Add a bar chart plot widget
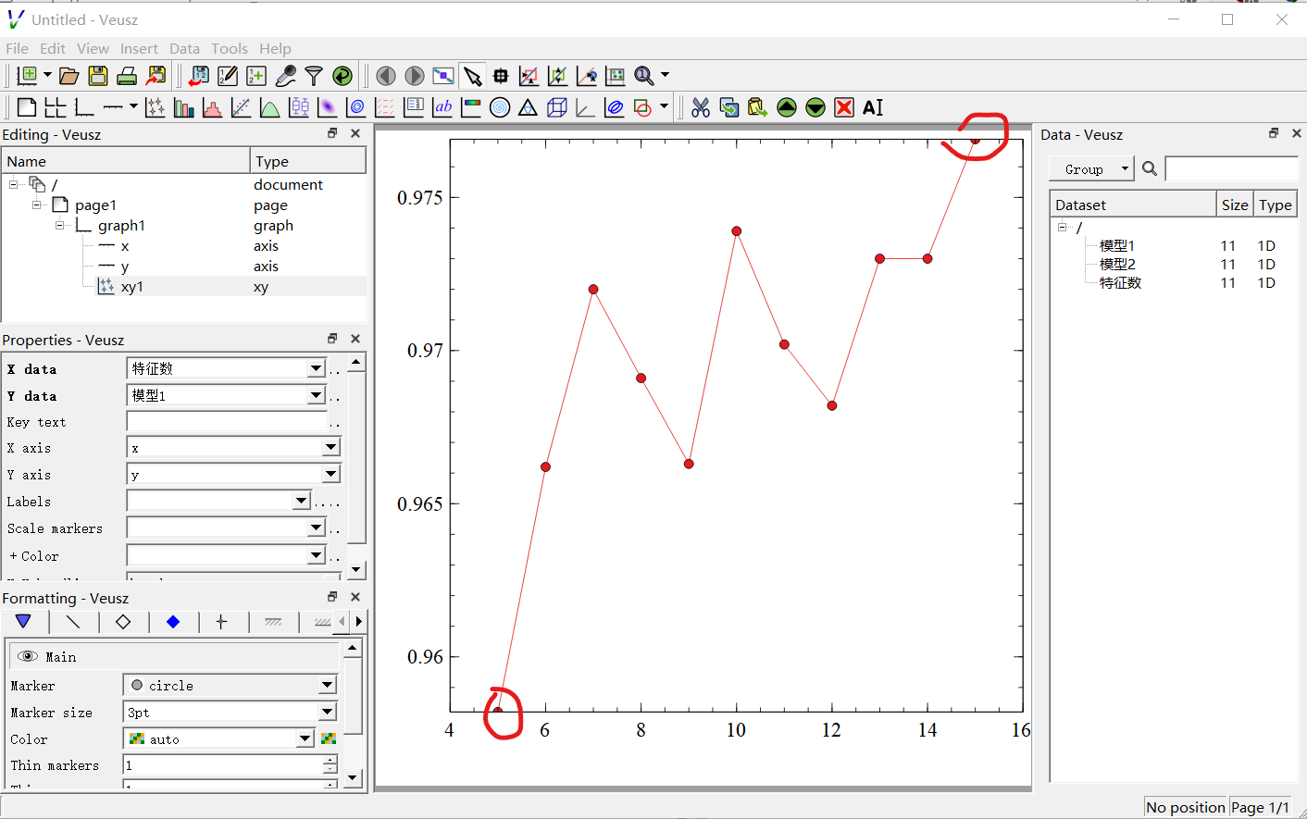The width and height of the screenshot is (1307, 819). pyautogui.click(x=183, y=107)
